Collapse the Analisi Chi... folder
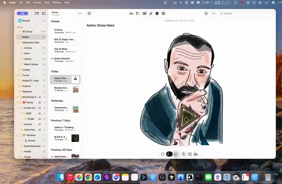 tap(19, 108)
